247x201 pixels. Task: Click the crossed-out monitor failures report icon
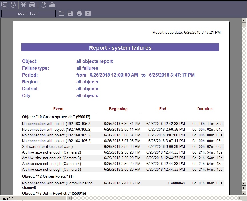tap(4, 5)
